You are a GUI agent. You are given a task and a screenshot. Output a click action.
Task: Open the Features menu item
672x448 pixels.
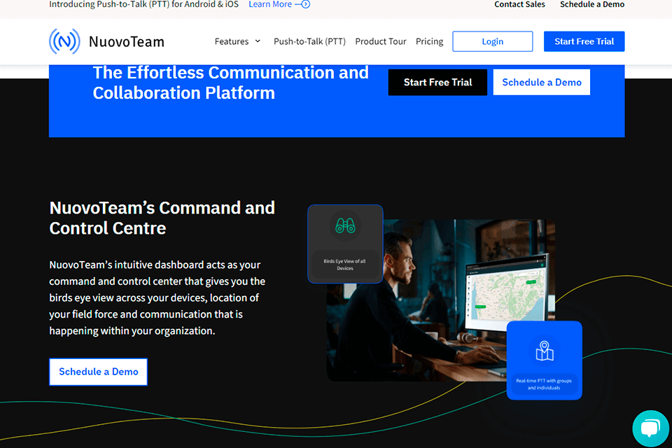click(x=232, y=41)
